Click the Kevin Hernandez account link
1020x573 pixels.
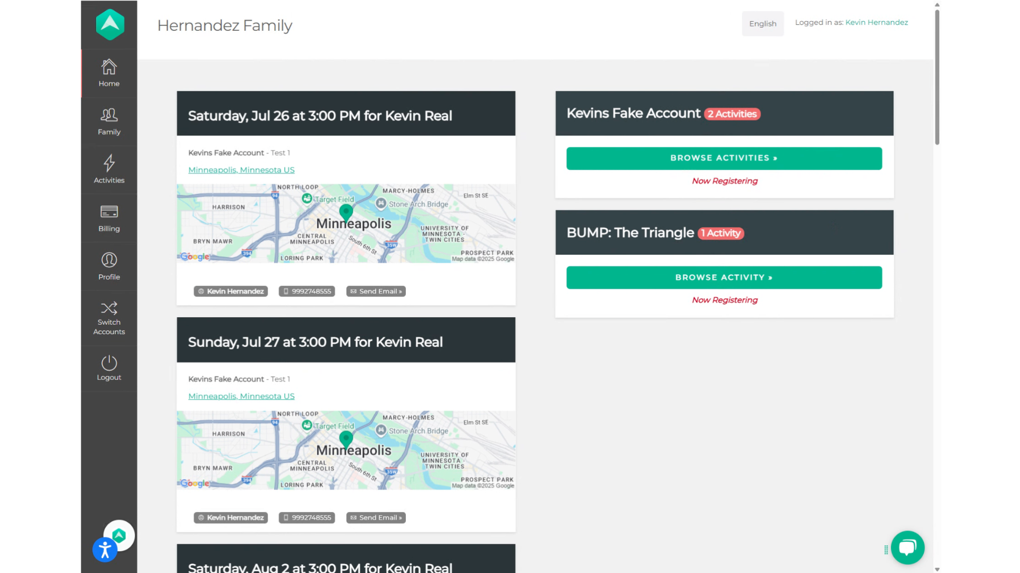pyautogui.click(x=876, y=22)
